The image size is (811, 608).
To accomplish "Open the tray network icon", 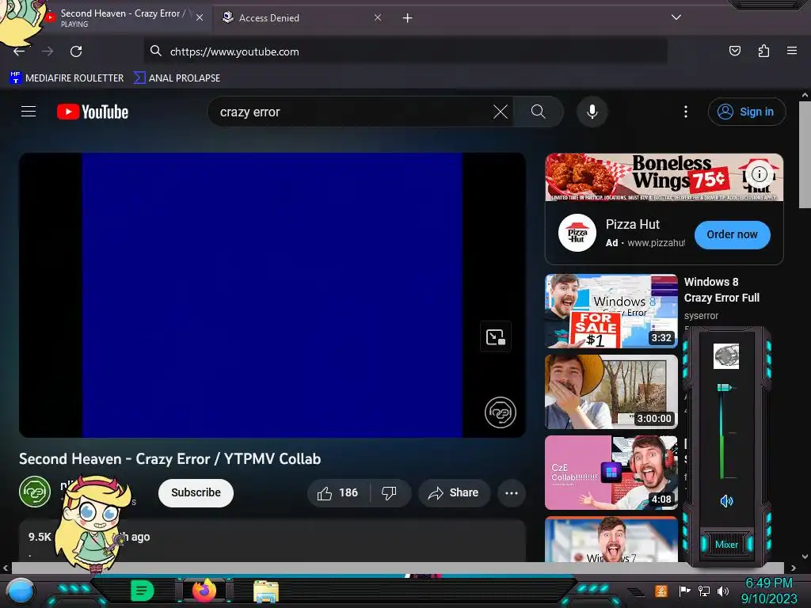I will [x=703, y=591].
